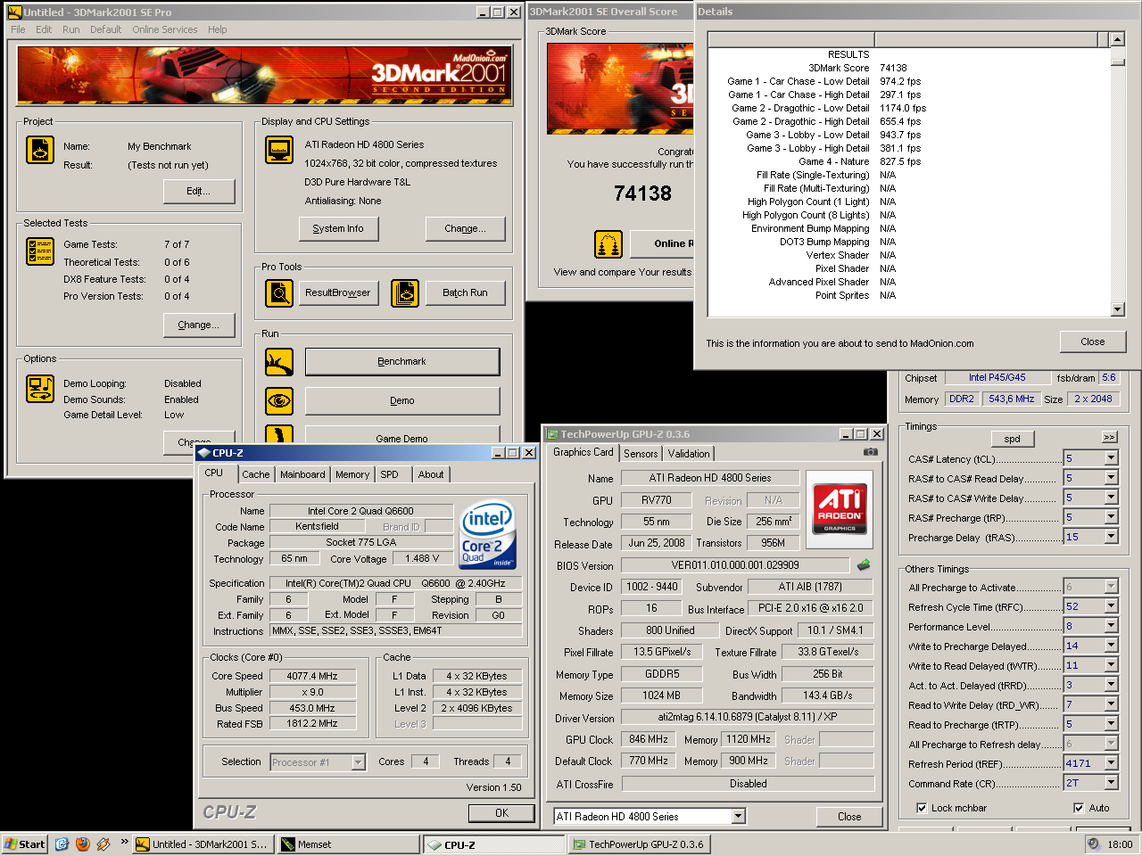Switch to the SPD tab in CPU-Z

tap(390, 474)
